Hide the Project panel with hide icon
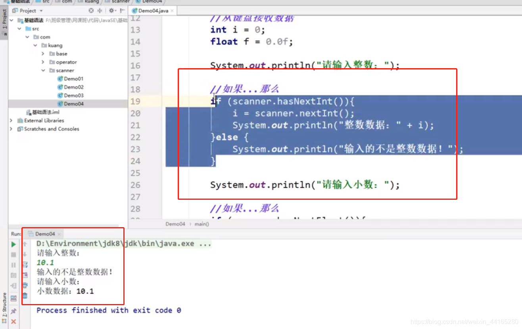The width and height of the screenshot is (522, 329). 121,11
